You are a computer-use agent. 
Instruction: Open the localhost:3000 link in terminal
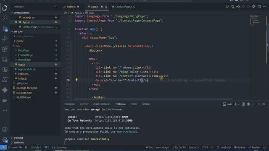111,117
